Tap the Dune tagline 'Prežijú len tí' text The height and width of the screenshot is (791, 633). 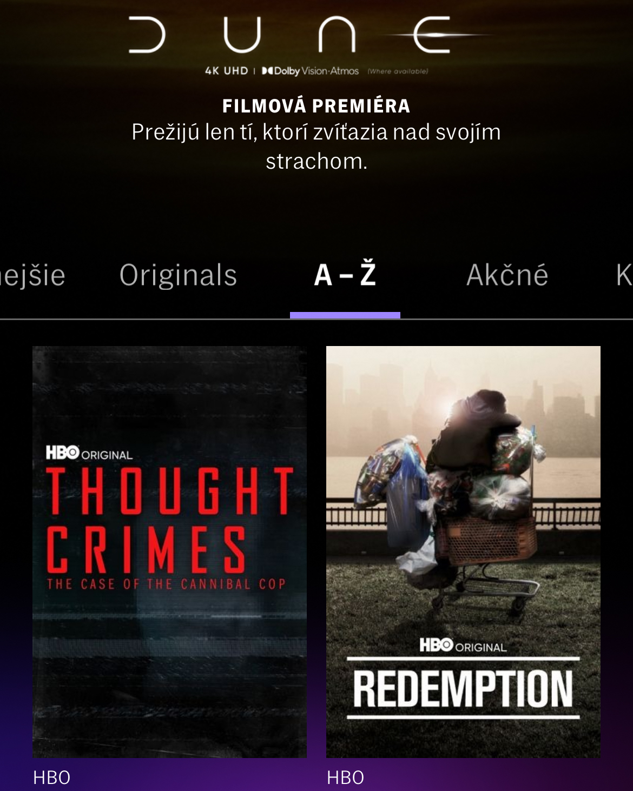point(316,147)
